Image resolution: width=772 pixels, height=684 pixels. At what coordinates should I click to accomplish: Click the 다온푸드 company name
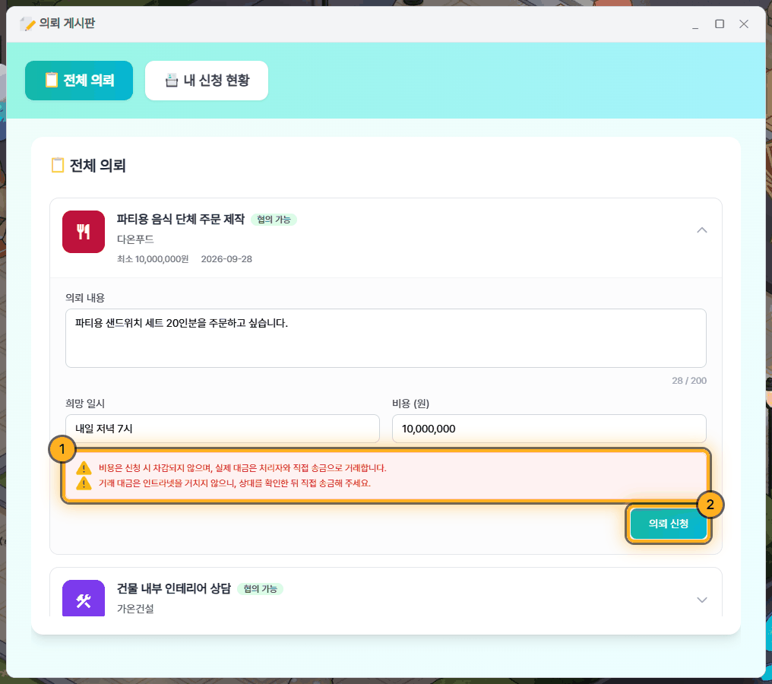[x=135, y=239]
